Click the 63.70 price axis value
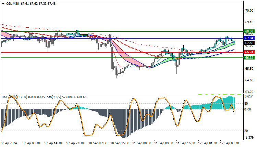The image size is (257, 147). pyautogui.click(x=249, y=92)
